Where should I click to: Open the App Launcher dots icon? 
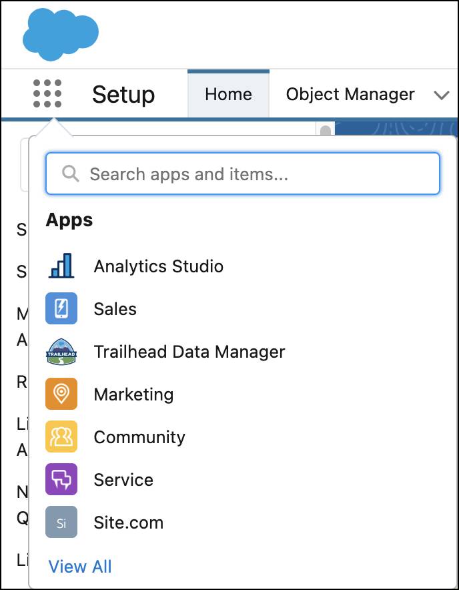(x=47, y=93)
